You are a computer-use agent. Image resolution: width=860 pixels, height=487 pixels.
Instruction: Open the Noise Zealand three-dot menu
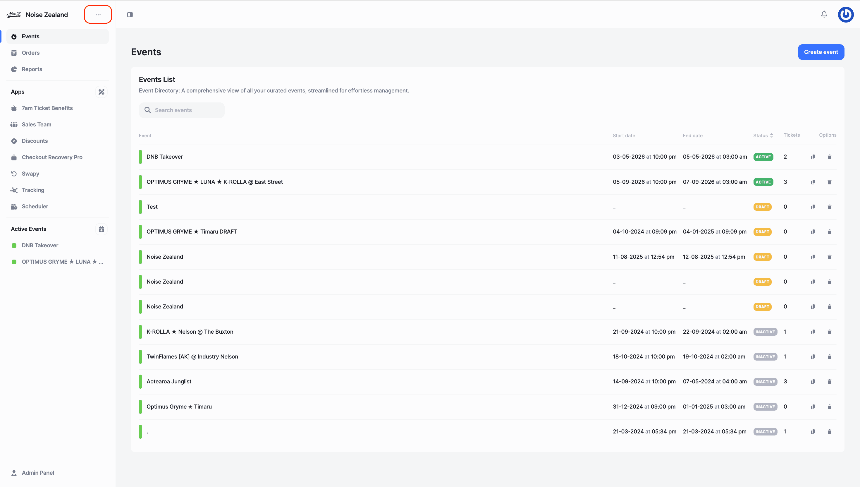(x=98, y=15)
